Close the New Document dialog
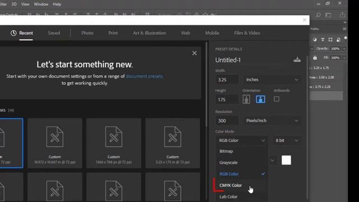 (305, 20)
